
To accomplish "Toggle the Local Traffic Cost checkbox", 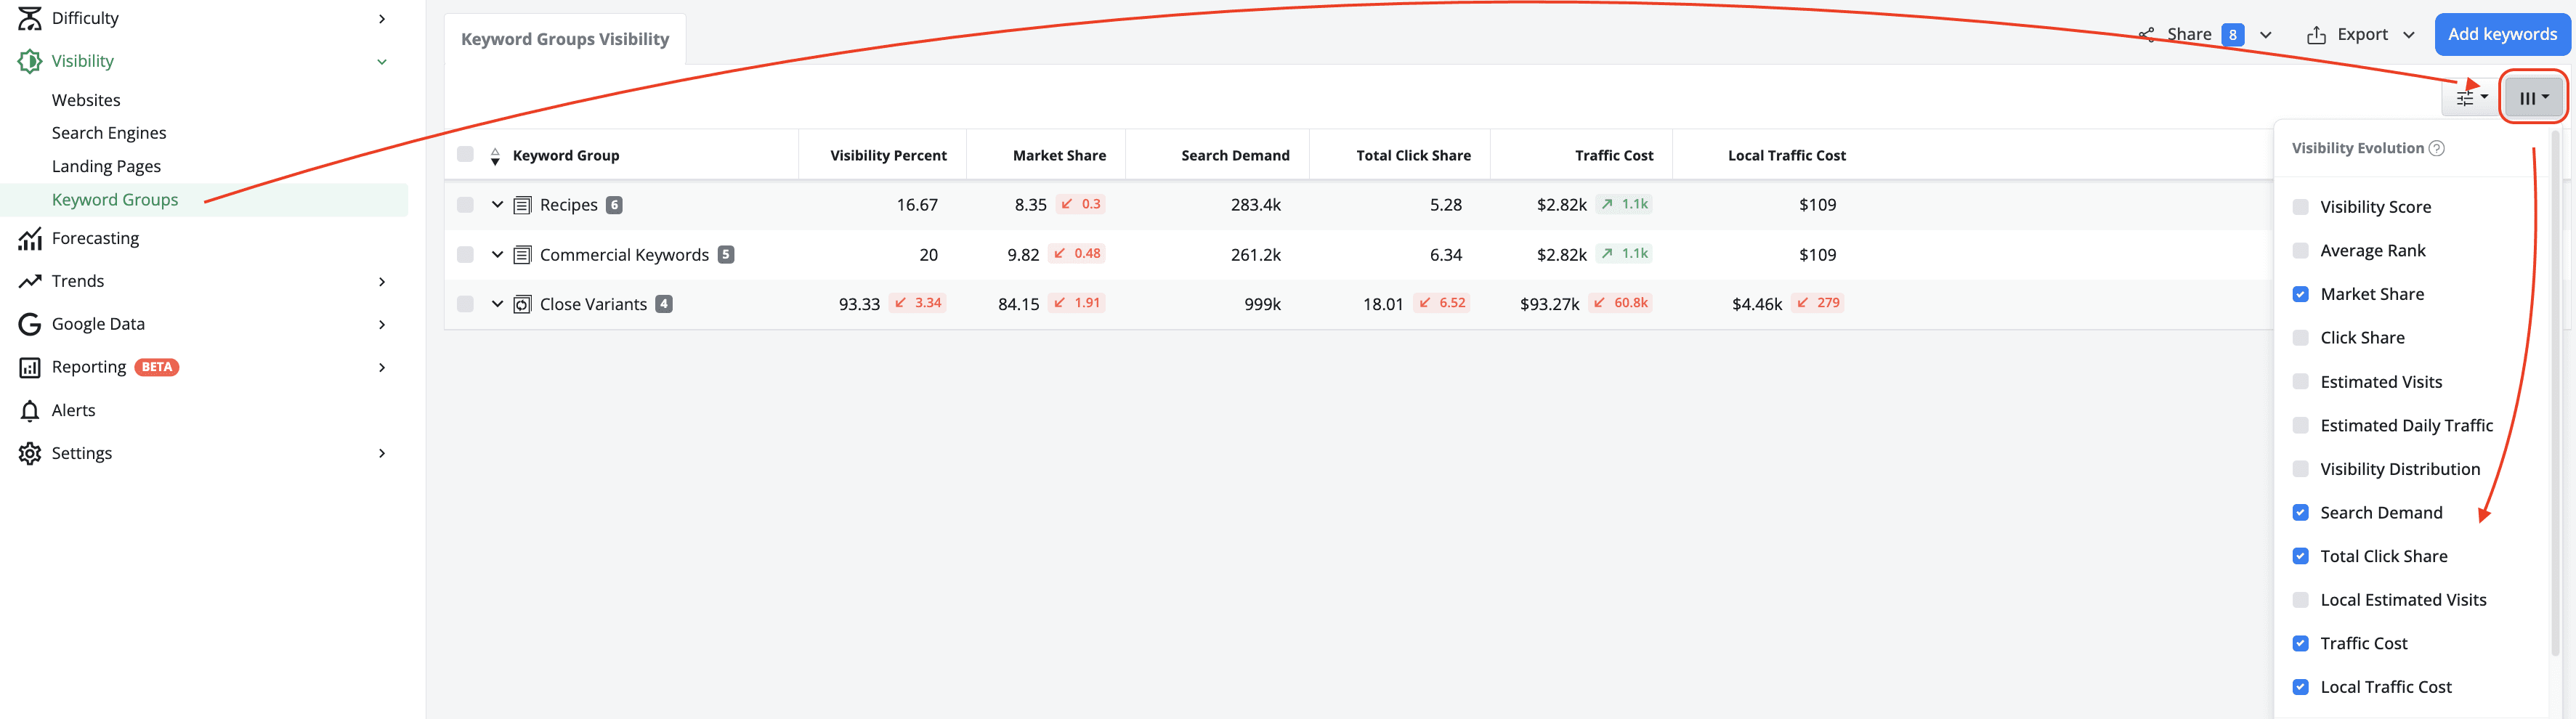I will coord(2301,687).
